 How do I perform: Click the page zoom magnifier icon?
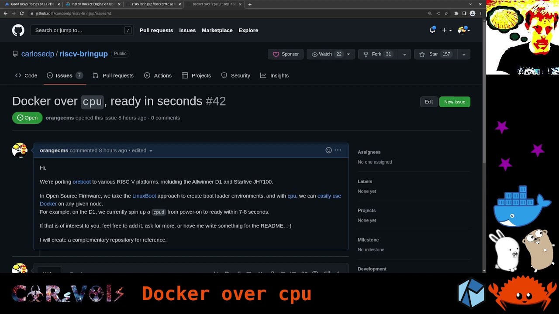coord(430,14)
